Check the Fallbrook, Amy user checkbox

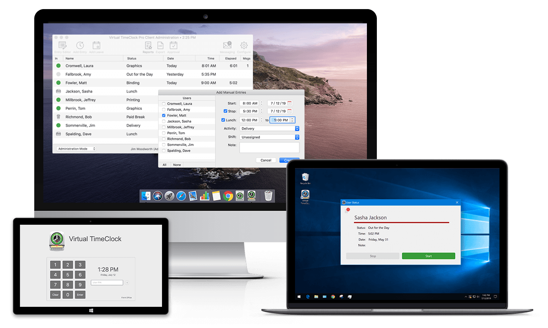tap(163, 110)
